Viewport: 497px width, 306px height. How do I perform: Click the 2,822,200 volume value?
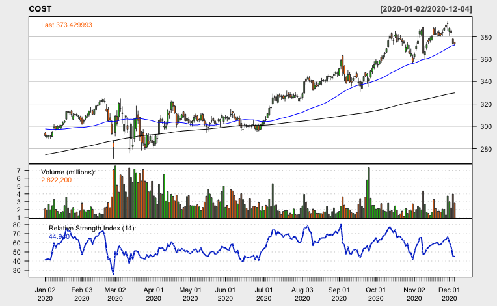click(x=58, y=180)
